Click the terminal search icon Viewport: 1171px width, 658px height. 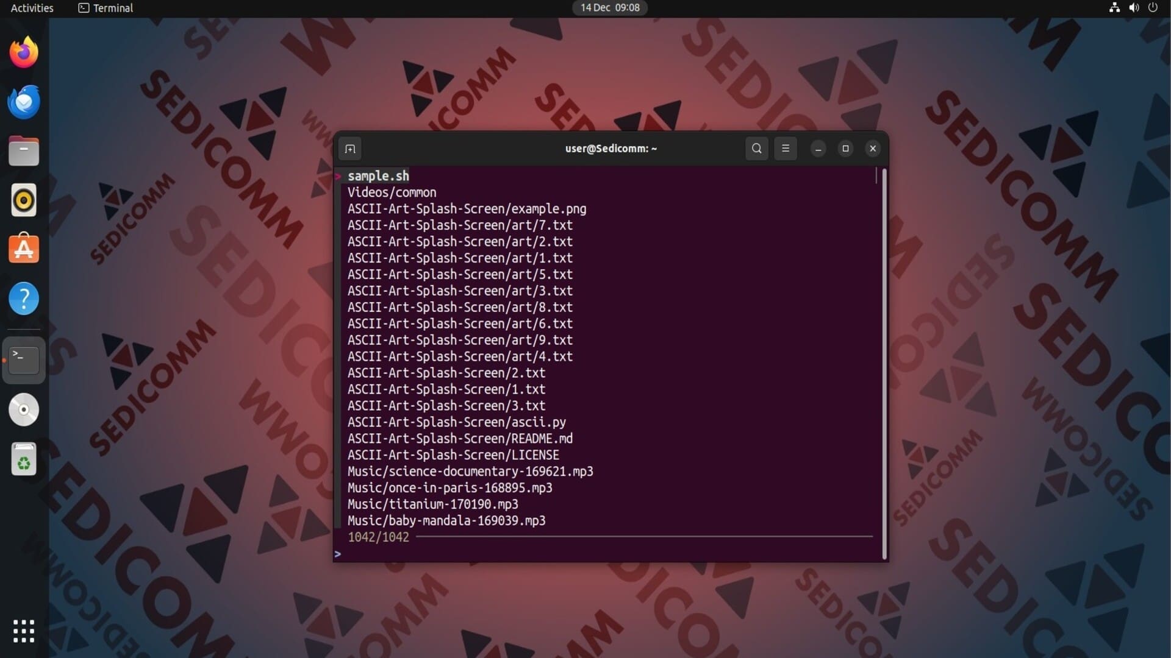coord(756,149)
